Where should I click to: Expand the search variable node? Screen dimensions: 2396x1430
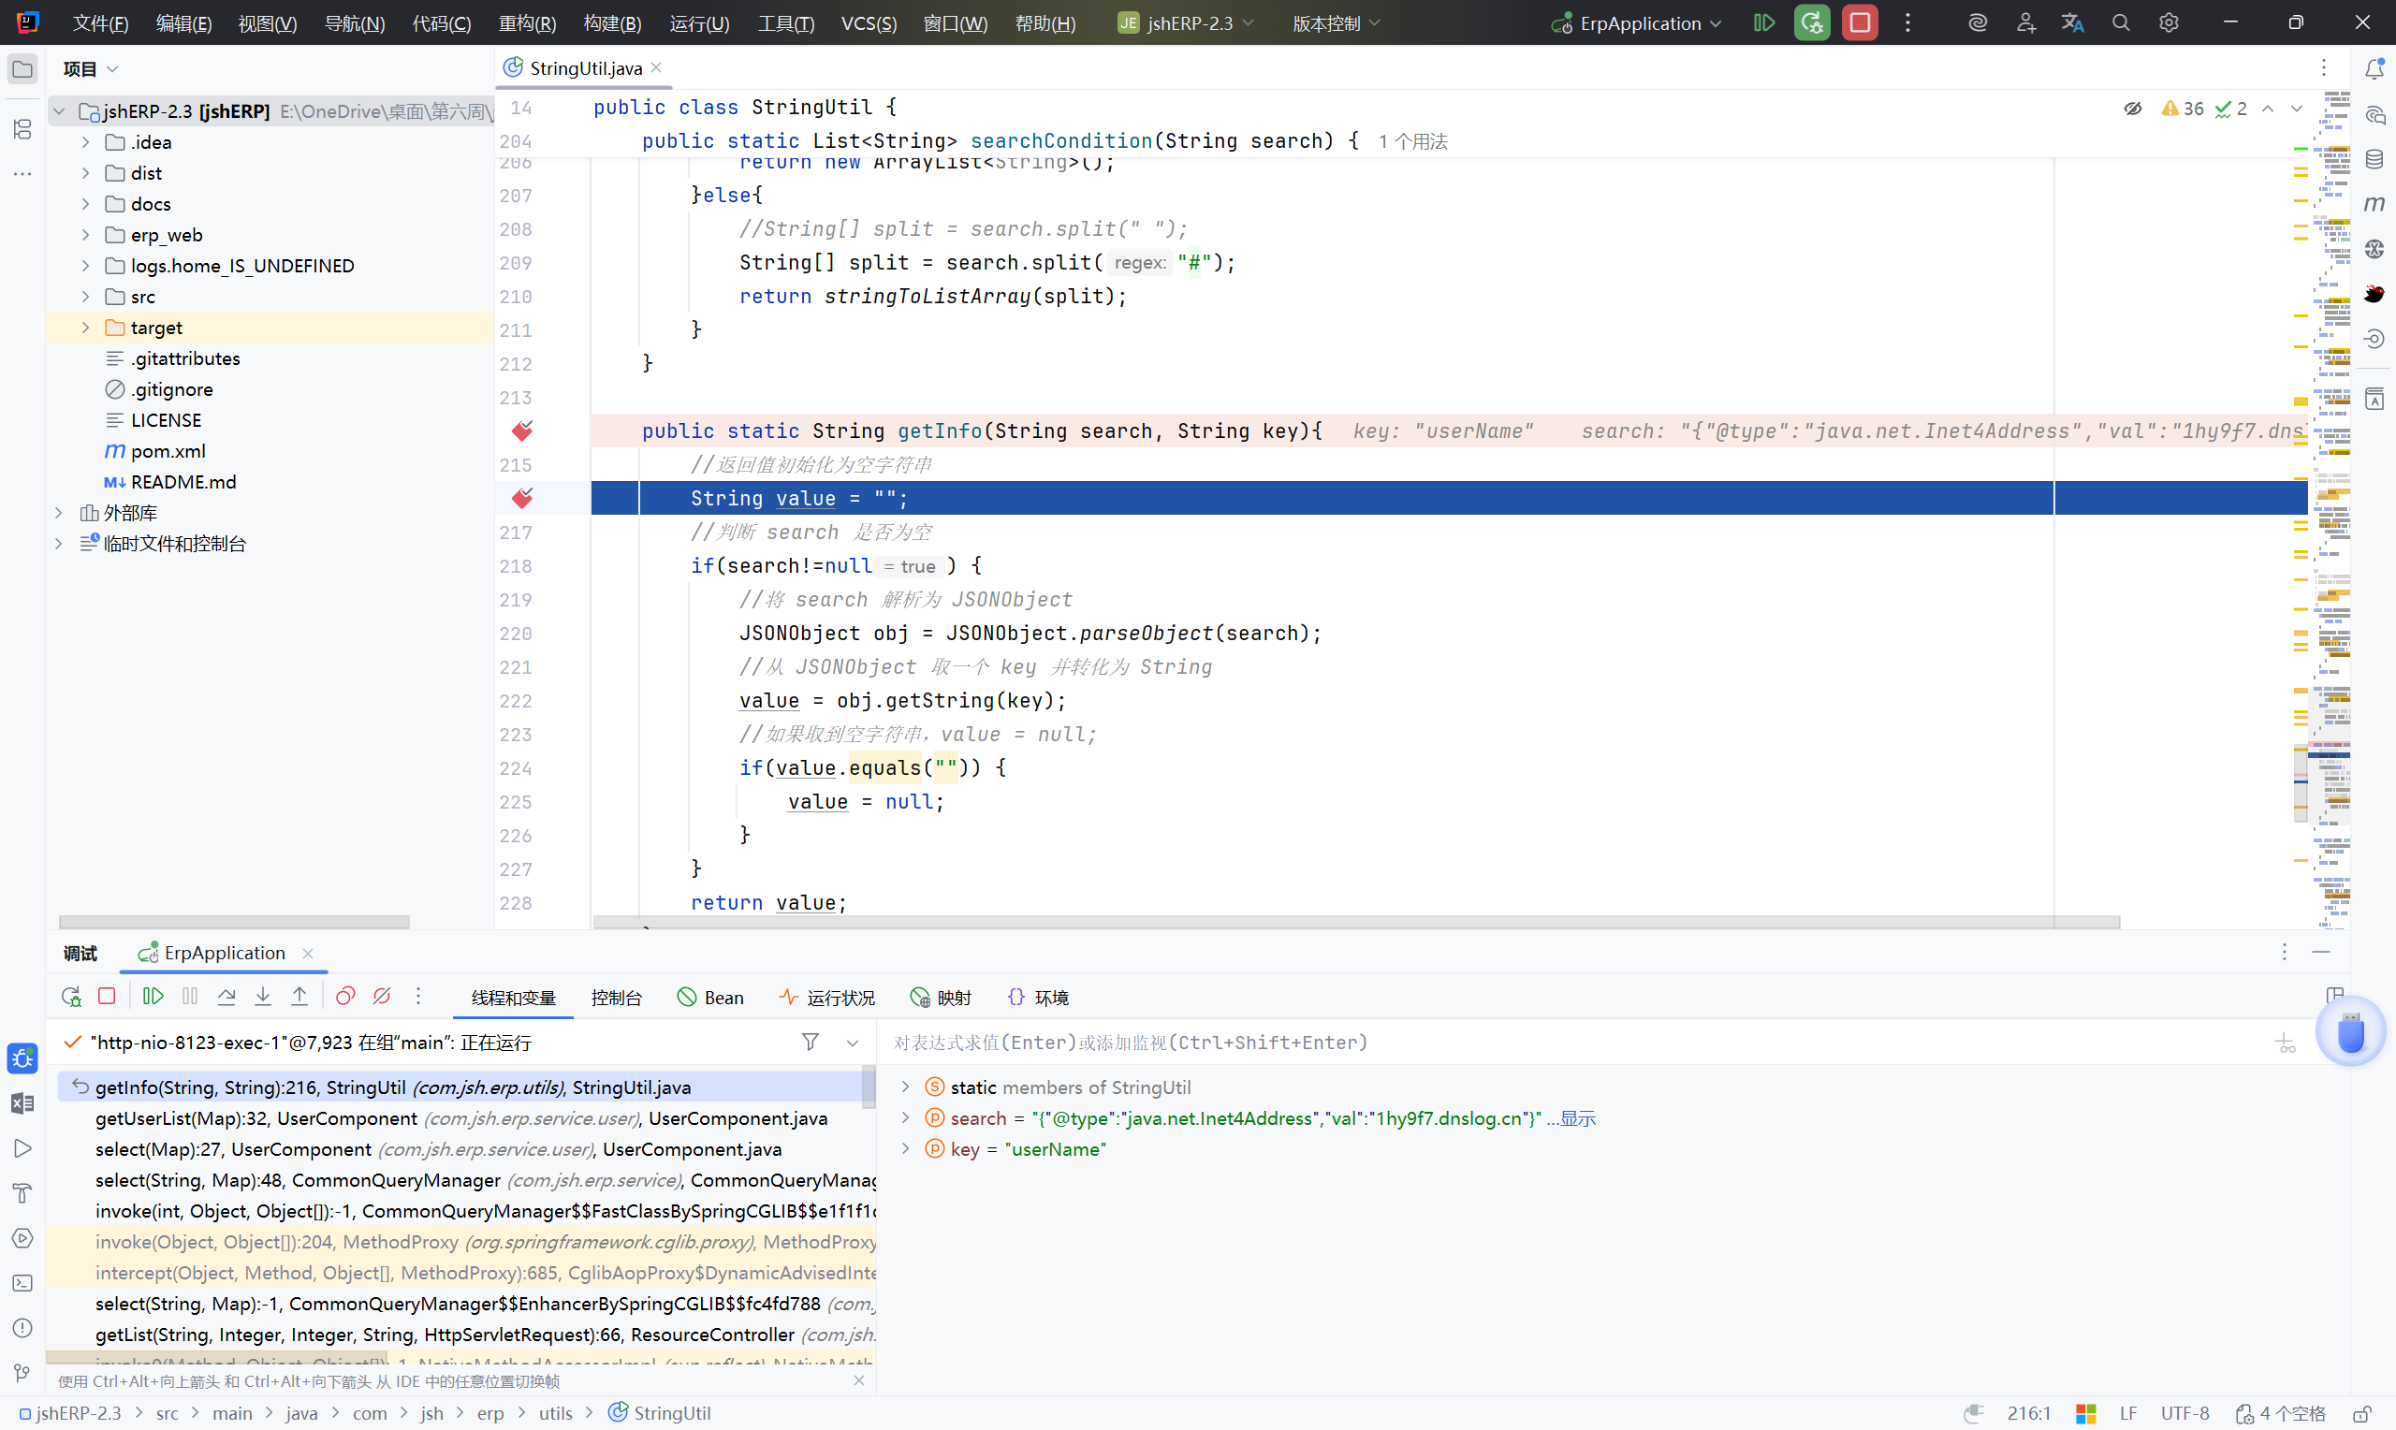click(905, 1117)
